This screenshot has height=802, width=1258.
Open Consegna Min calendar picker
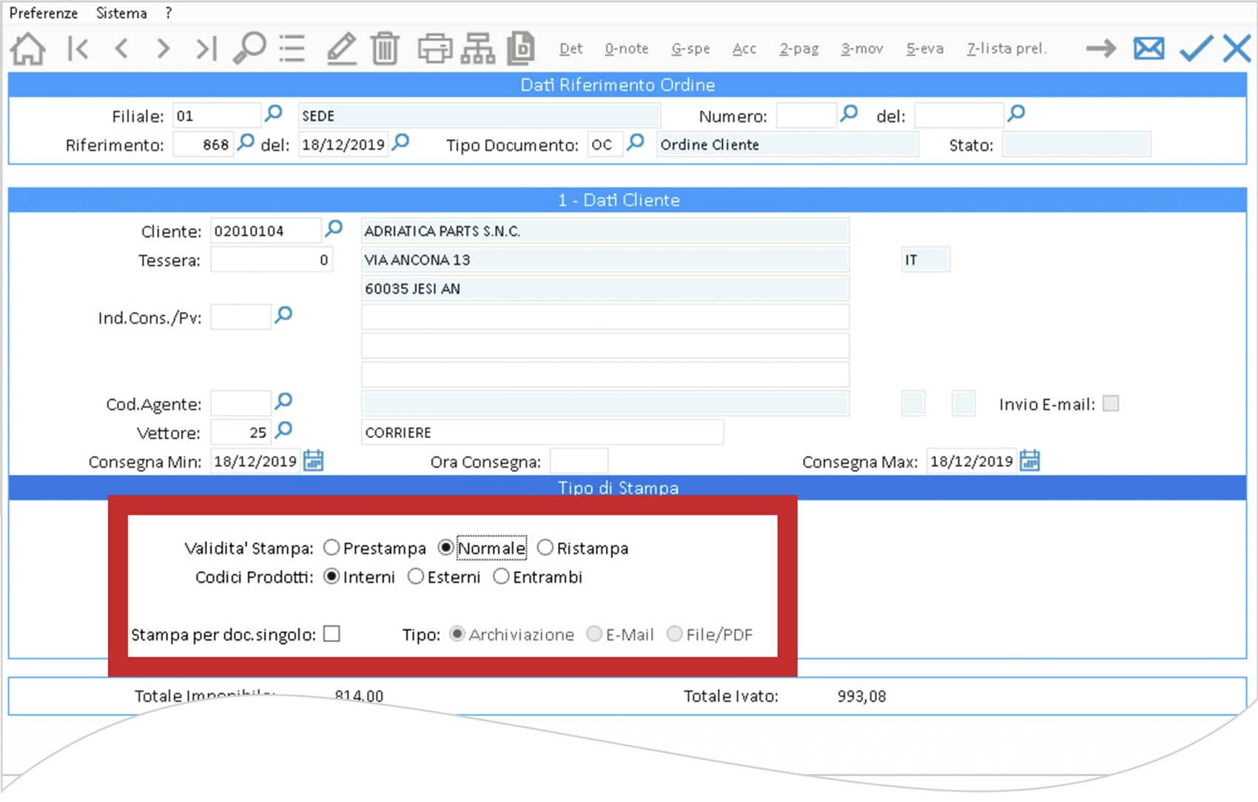[x=314, y=460]
